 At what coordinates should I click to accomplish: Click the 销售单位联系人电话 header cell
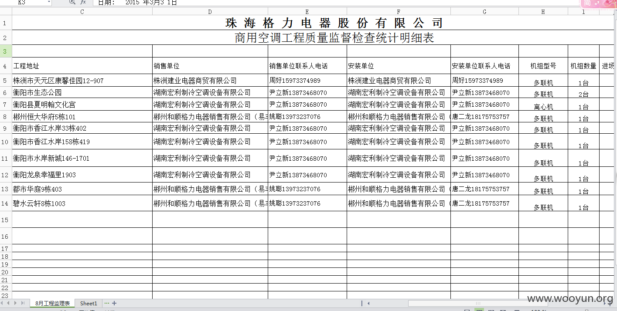[x=307, y=66]
